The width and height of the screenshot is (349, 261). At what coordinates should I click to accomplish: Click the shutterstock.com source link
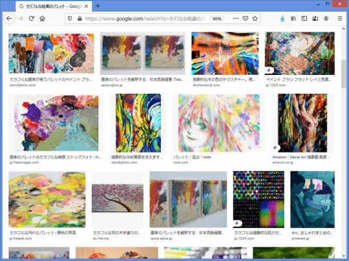click(x=206, y=85)
